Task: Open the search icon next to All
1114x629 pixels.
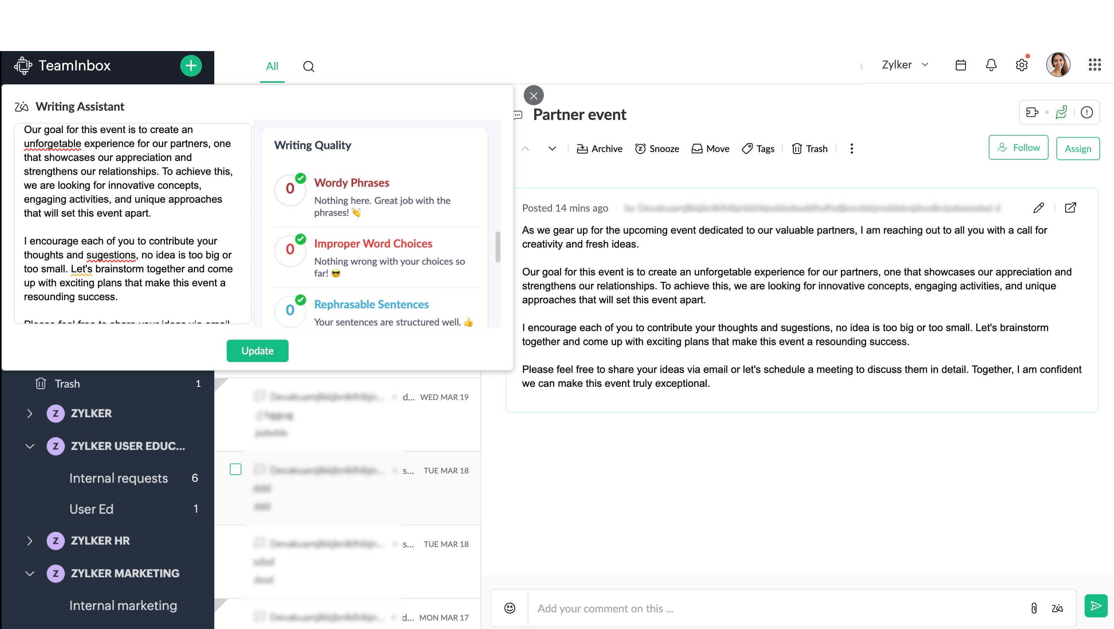Action: point(308,66)
